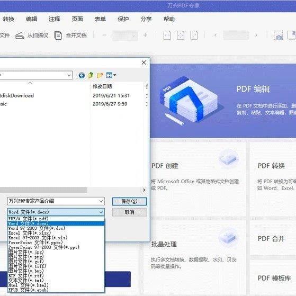
Task: Open the PDF 编辑 banner card
Action: (x=223, y=101)
